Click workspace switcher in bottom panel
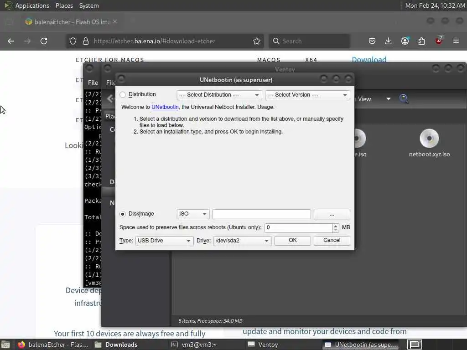The width and height of the screenshot is (467, 350). tap(415, 345)
